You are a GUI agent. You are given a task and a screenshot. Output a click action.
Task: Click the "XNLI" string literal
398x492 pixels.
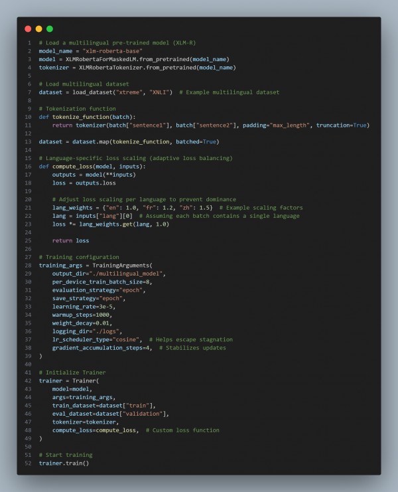(159, 92)
